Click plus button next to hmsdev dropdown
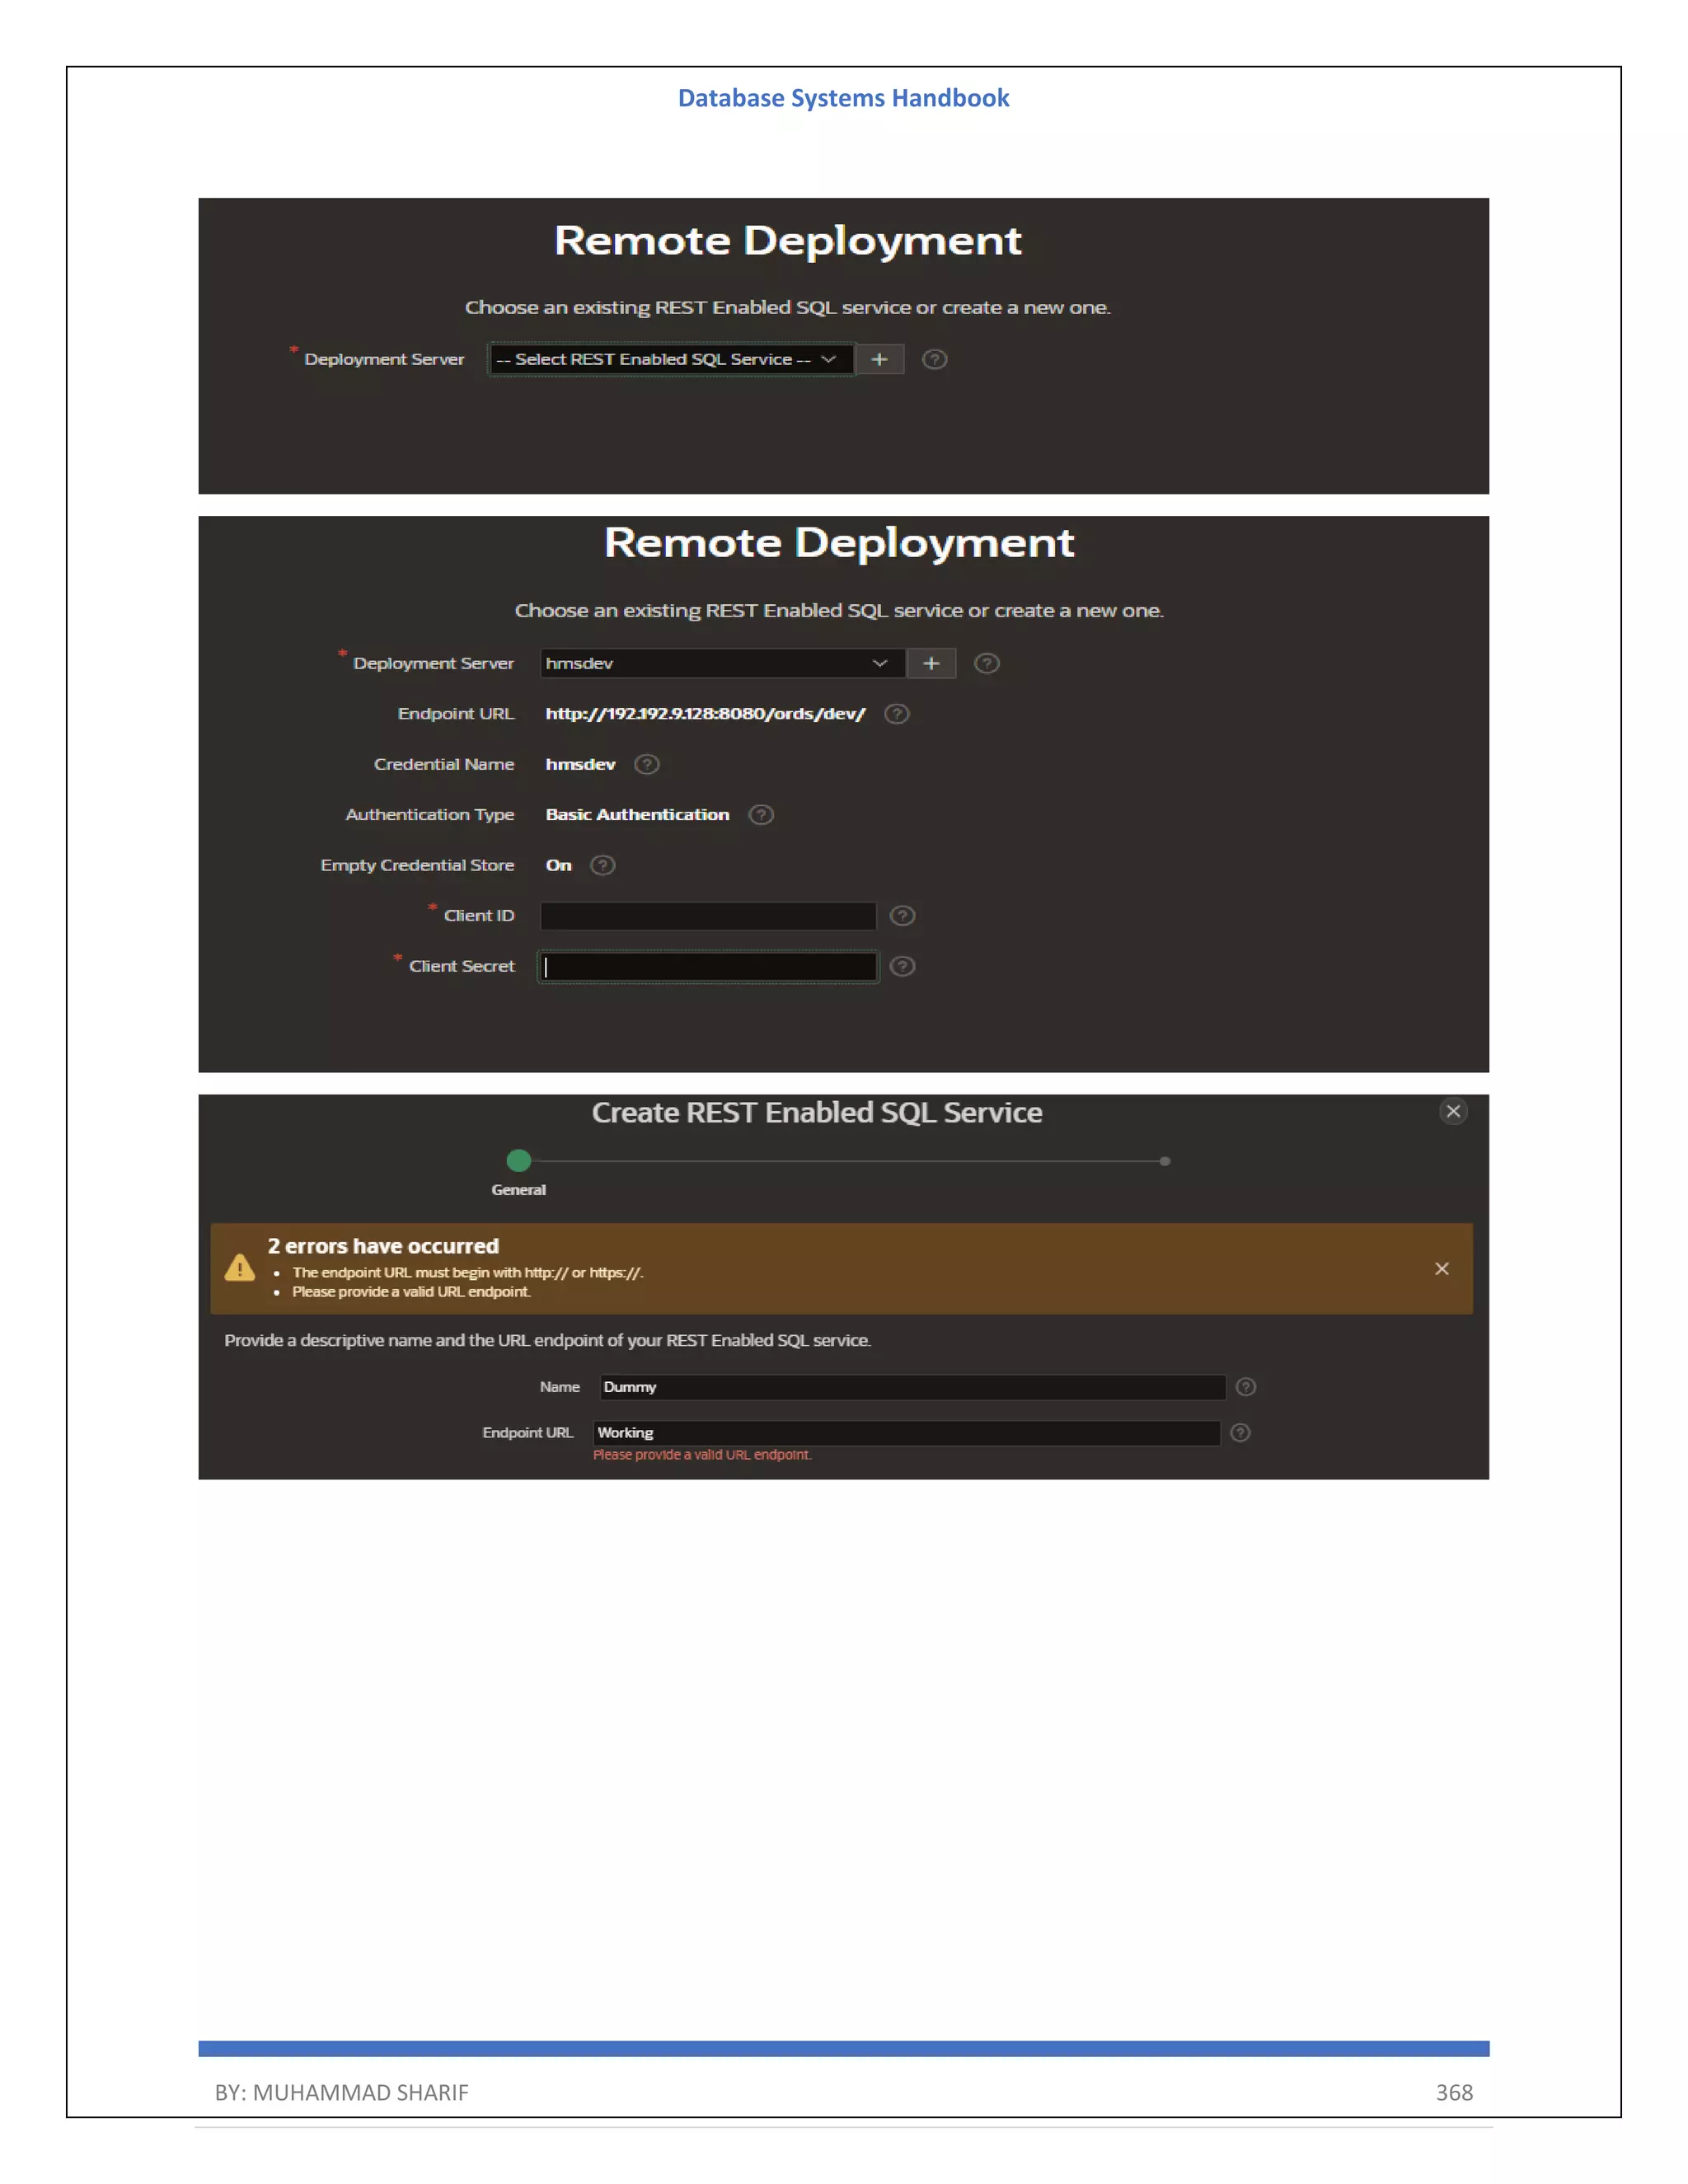 (931, 663)
